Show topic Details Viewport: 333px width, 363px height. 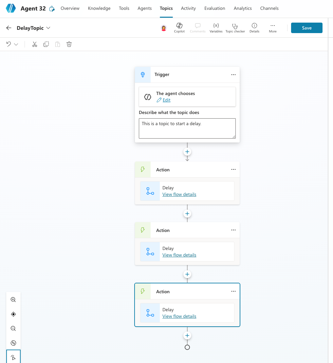click(x=254, y=28)
